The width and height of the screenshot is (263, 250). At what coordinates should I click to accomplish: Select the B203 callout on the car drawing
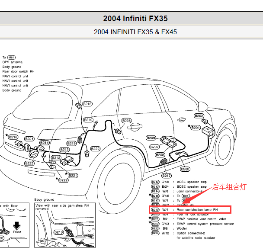(185, 169)
